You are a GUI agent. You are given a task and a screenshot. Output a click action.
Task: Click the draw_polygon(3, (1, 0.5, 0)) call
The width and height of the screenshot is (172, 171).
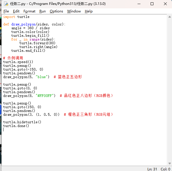point(31,115)
